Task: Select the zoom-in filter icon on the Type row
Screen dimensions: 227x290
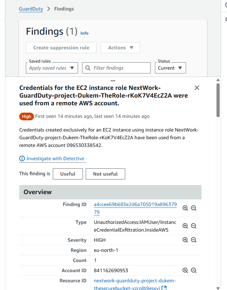Action: pos(185,226)
